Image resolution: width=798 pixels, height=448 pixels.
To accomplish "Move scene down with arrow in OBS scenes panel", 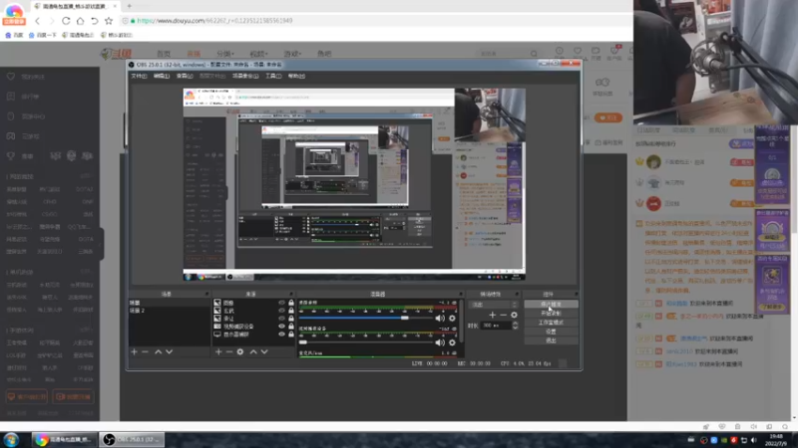I will click(x=169, y=351).
